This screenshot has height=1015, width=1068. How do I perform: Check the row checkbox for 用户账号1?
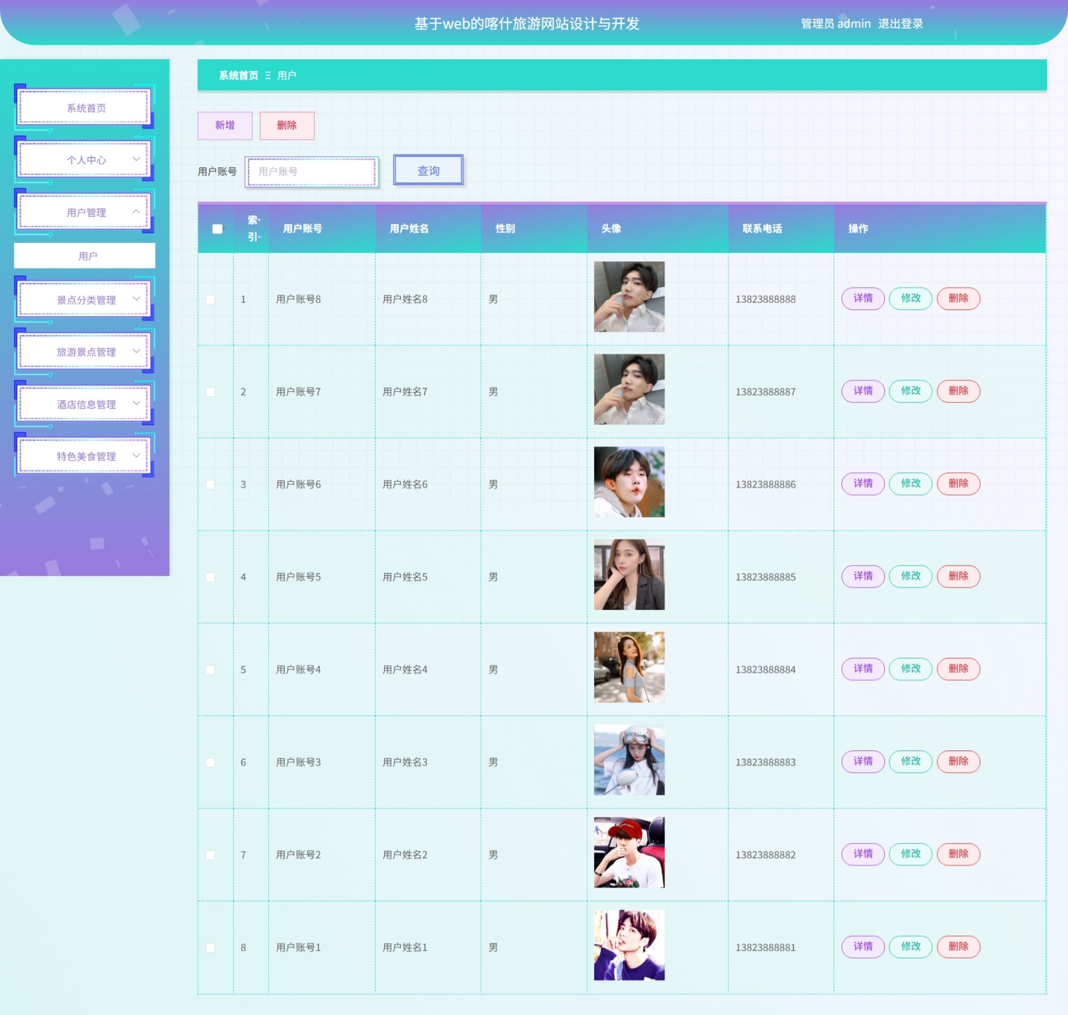point(210,948)
